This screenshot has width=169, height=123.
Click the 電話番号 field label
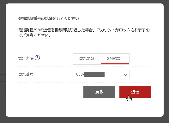coord(26,74)
